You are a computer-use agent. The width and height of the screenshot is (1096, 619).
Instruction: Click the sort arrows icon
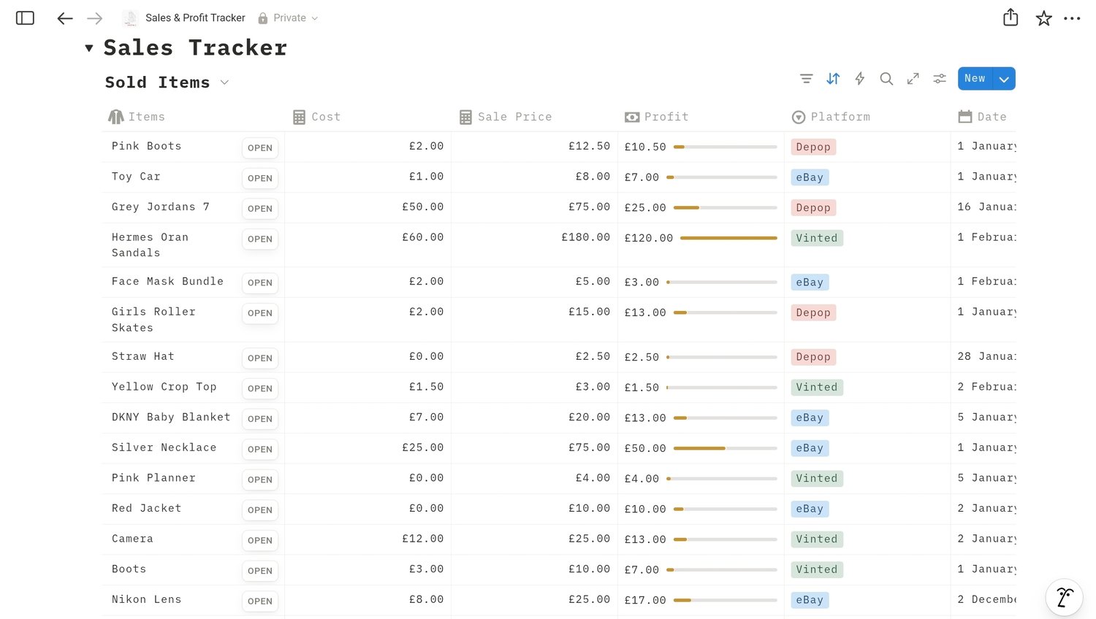tap(833, 79)
